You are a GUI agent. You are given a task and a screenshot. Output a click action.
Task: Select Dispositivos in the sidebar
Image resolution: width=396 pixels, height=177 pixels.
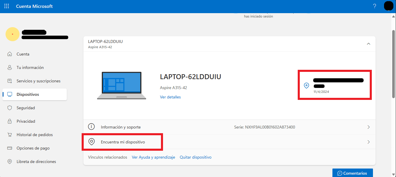[x=35, y=94]
